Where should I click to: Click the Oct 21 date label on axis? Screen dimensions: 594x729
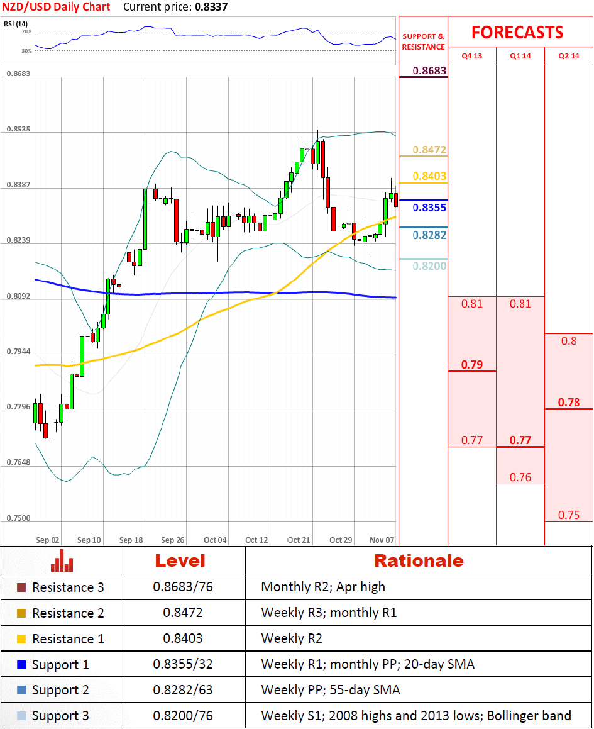298,540
